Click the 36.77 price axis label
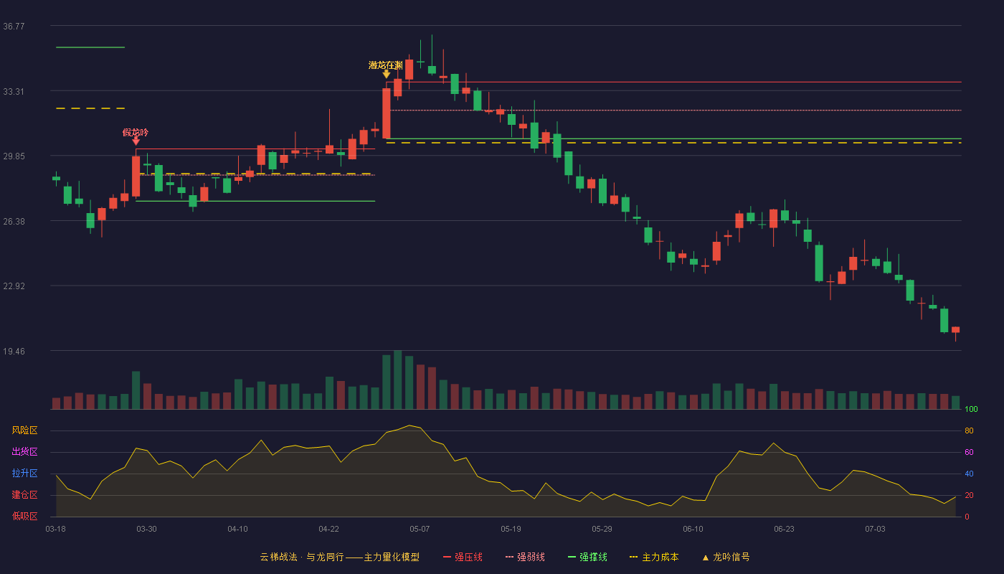The height and width of the screenshot is (574, 1004). pos(14,26)
